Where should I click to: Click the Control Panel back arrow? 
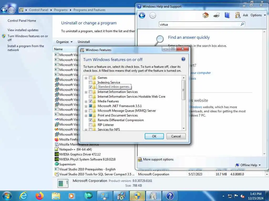[4, 10]
